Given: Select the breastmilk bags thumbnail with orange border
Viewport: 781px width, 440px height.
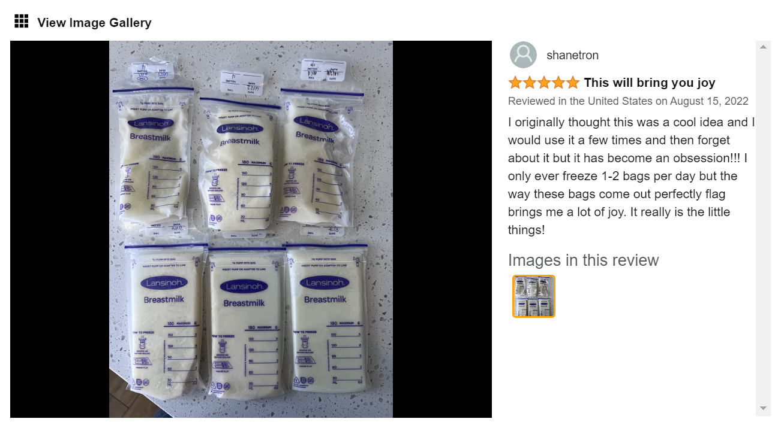Looking at the screenshot, I should [534, 296].
